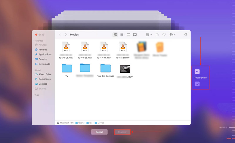235x143 pixels.
Task: Open the search magnifier in Finder
Action: point(186,35)
